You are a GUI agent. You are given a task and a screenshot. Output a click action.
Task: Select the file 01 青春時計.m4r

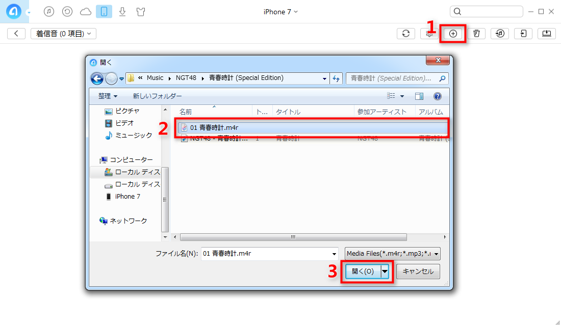click(313, 128)
